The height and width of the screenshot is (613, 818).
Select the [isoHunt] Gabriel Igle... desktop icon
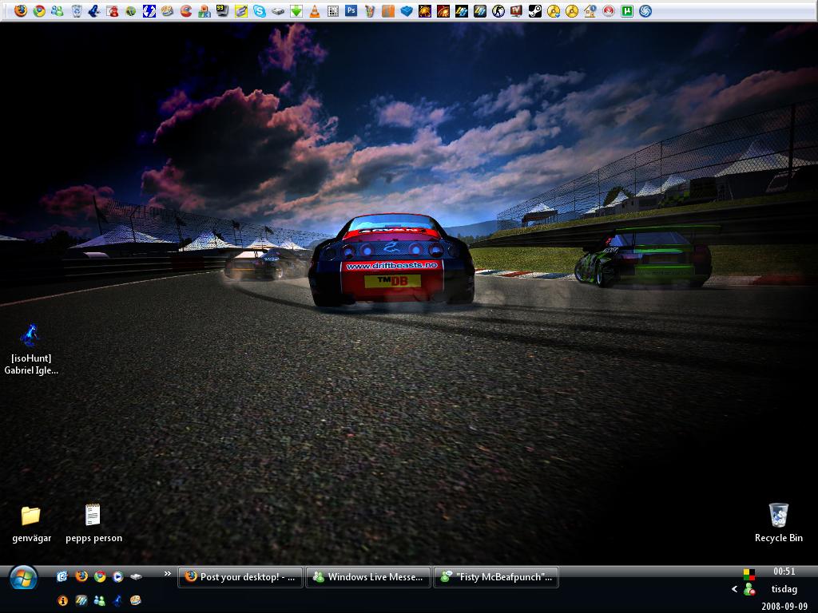[31, 350]
